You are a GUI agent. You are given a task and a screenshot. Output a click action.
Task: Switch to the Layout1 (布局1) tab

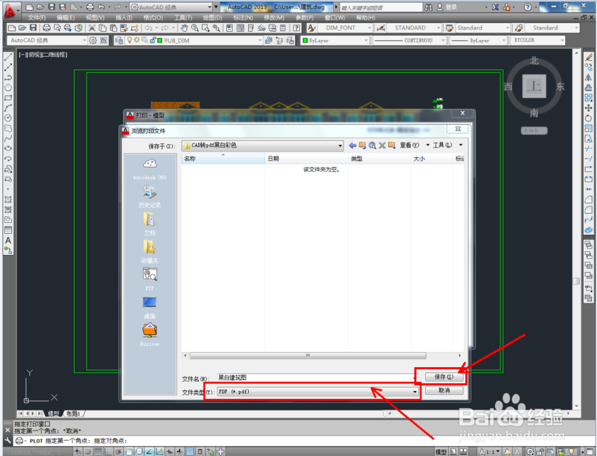73,414
